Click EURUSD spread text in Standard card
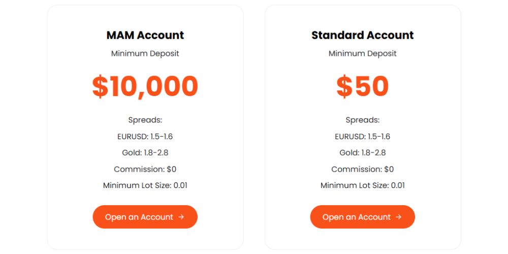The height and width of the screenshot is (254, 508). 363,137
